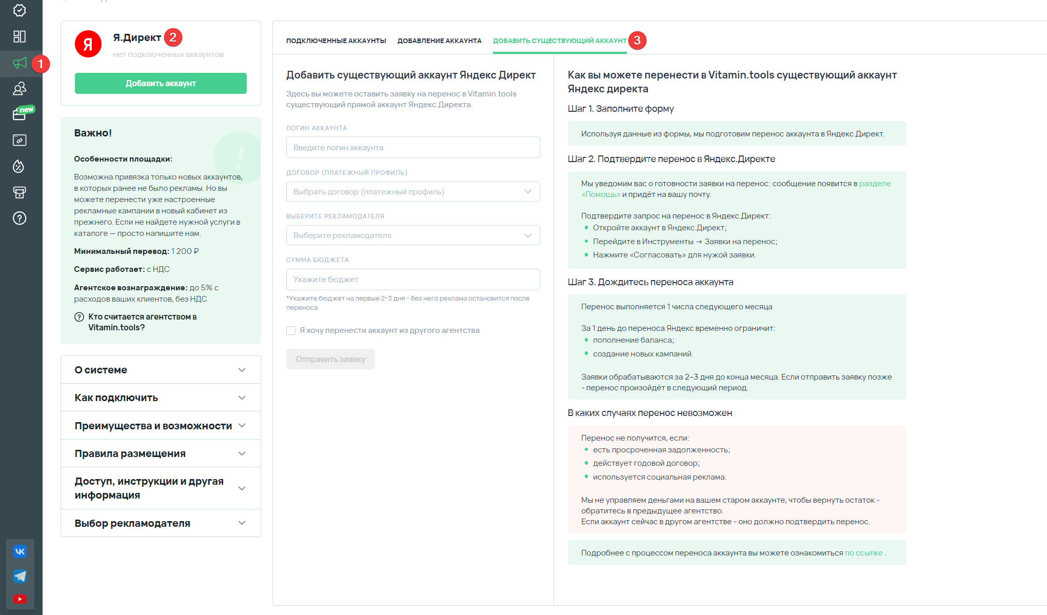The width and height of the screenshot is (1047, 615).
Task: Click the «Важно!» heading
Action: point(93,133)
